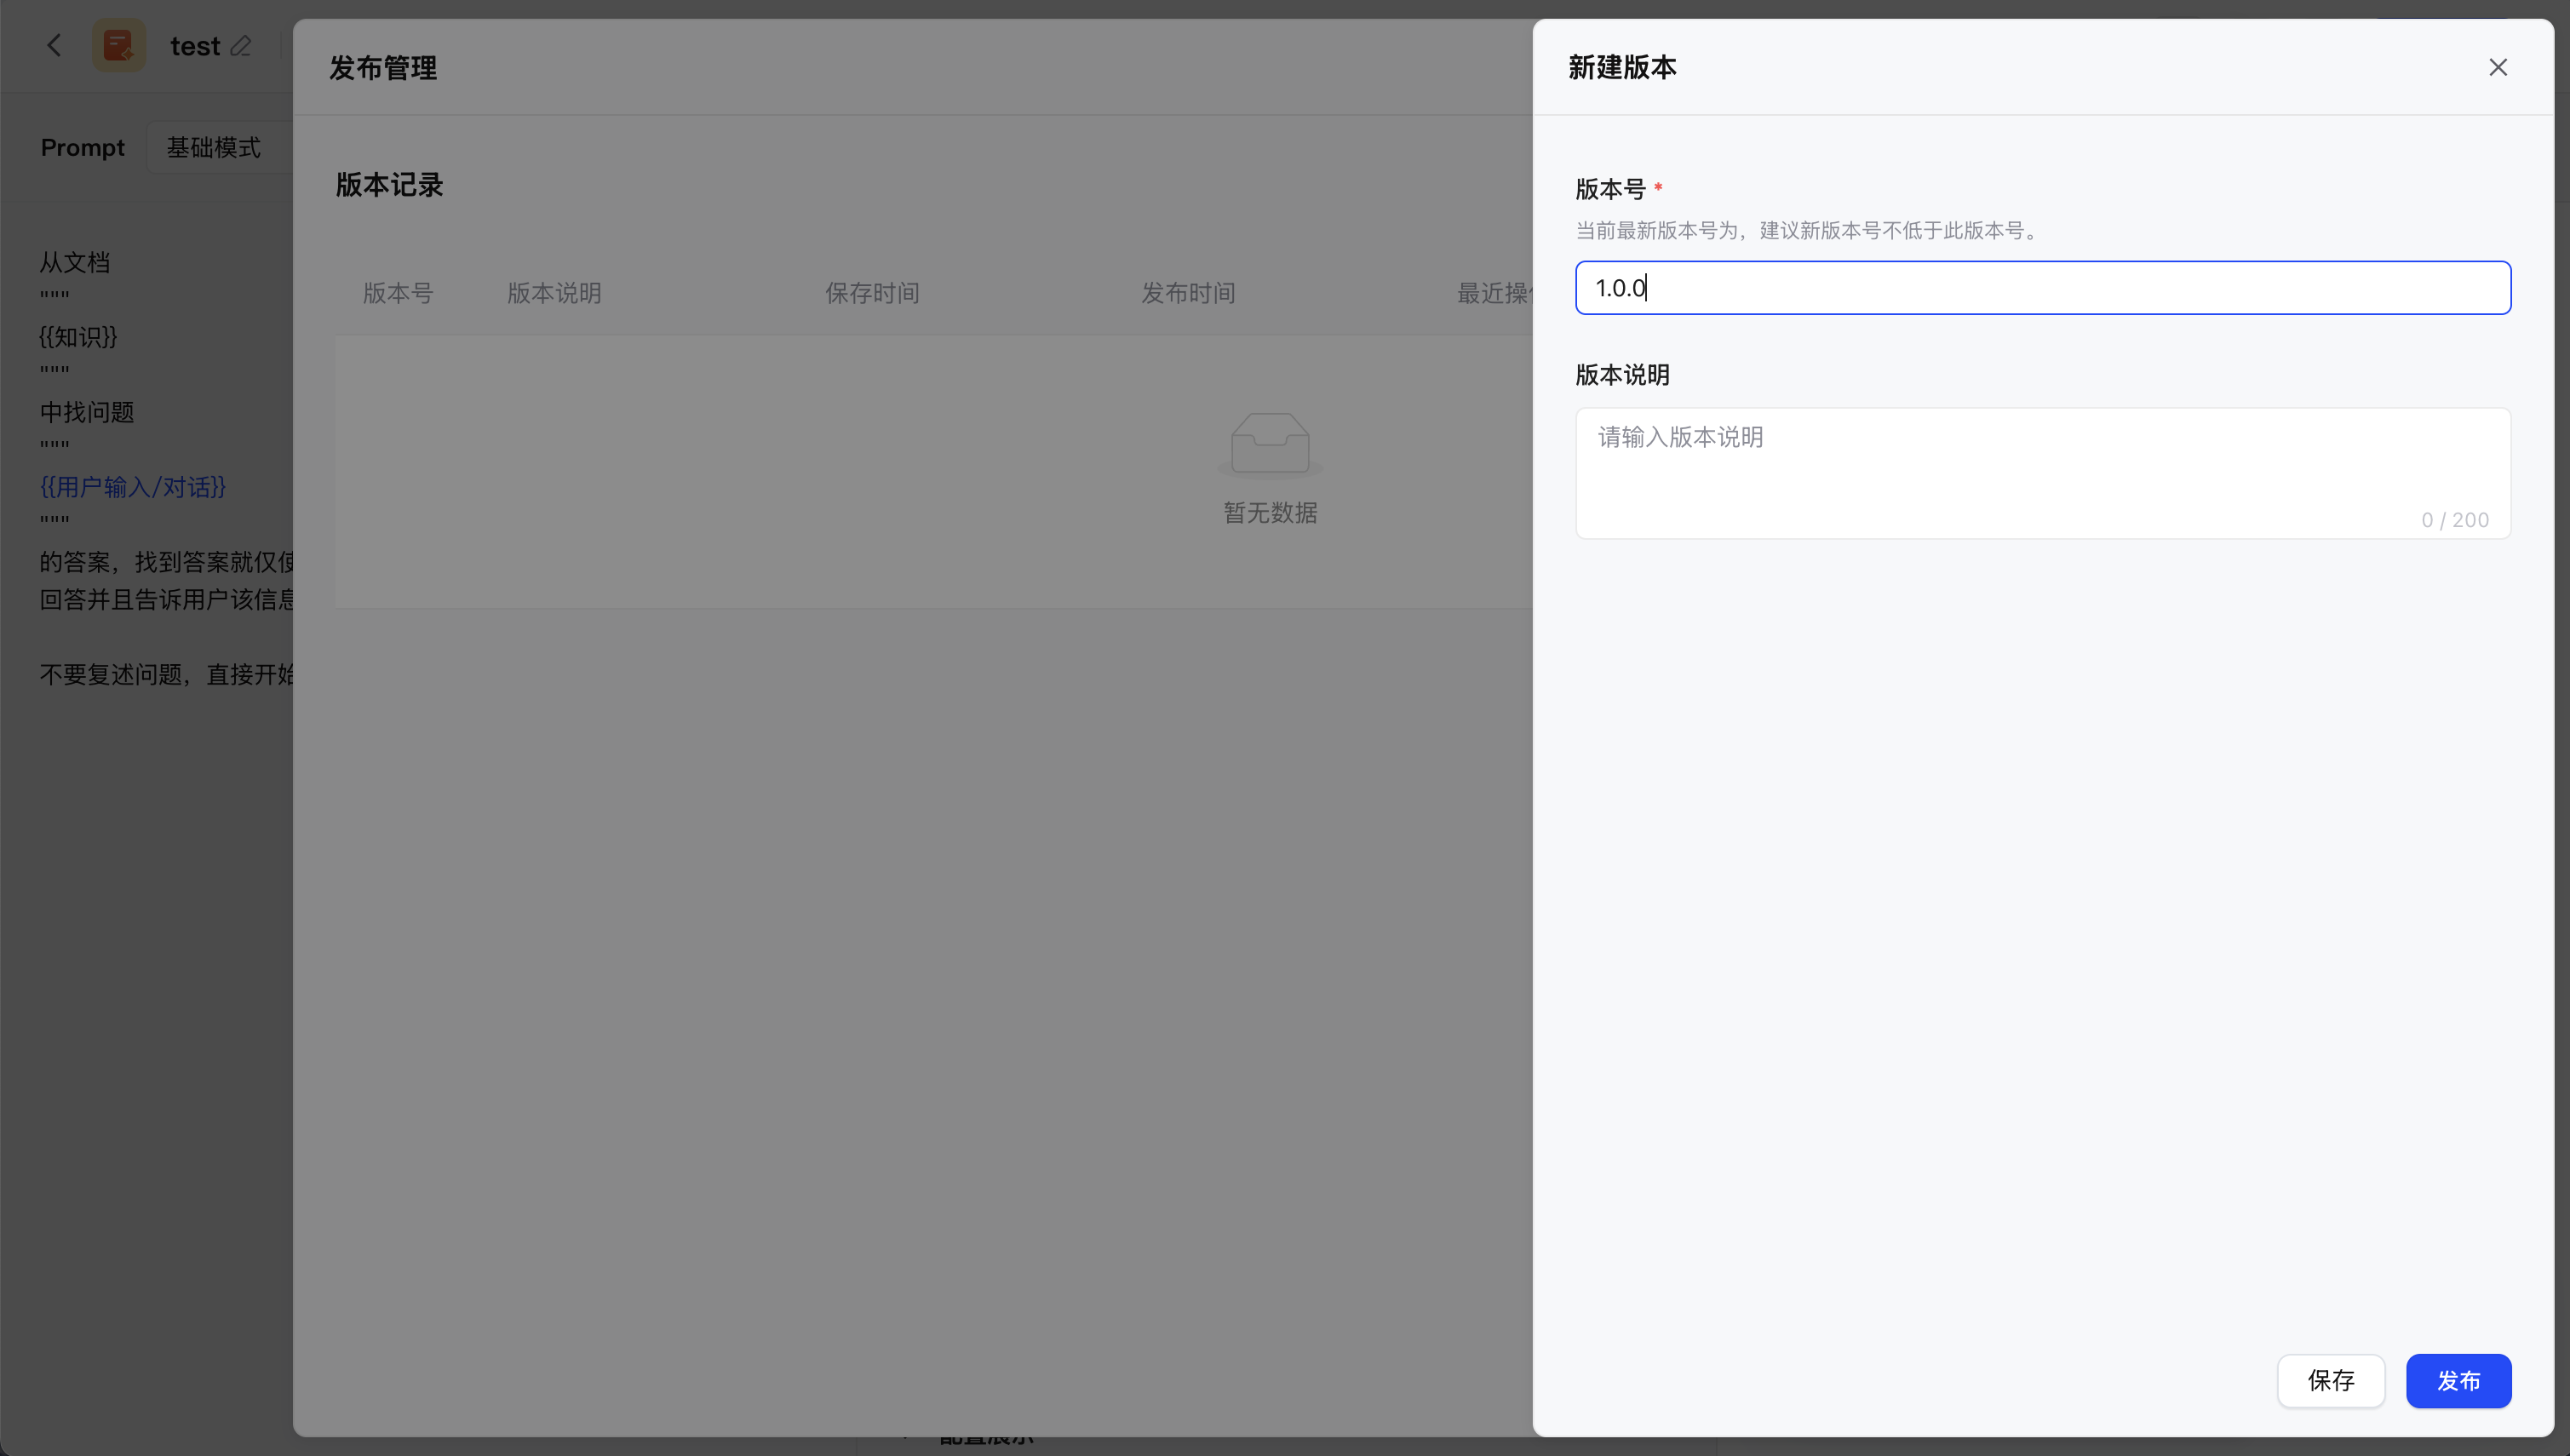Viewport: 2570px width, 1456px height.
Task: Click the pencil edit icon next to test
Action: point(240,46)
